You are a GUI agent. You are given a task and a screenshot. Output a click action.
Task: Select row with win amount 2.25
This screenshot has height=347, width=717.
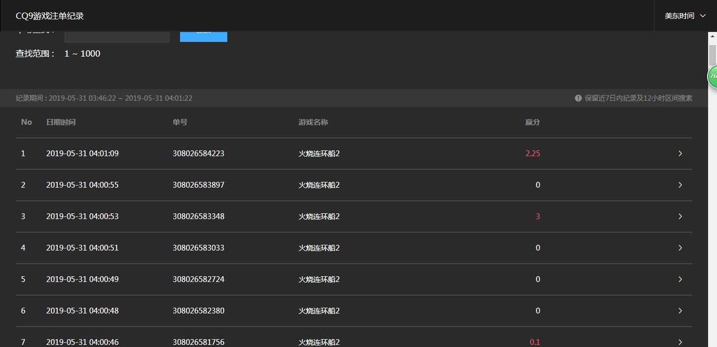pyautogui.click(x=354, y=154)
